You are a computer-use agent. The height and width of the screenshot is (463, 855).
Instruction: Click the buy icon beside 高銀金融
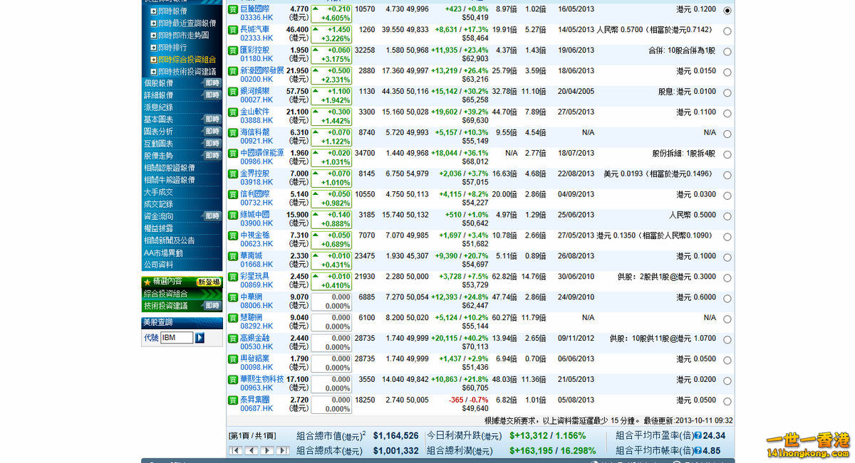[x=233, y=339]
